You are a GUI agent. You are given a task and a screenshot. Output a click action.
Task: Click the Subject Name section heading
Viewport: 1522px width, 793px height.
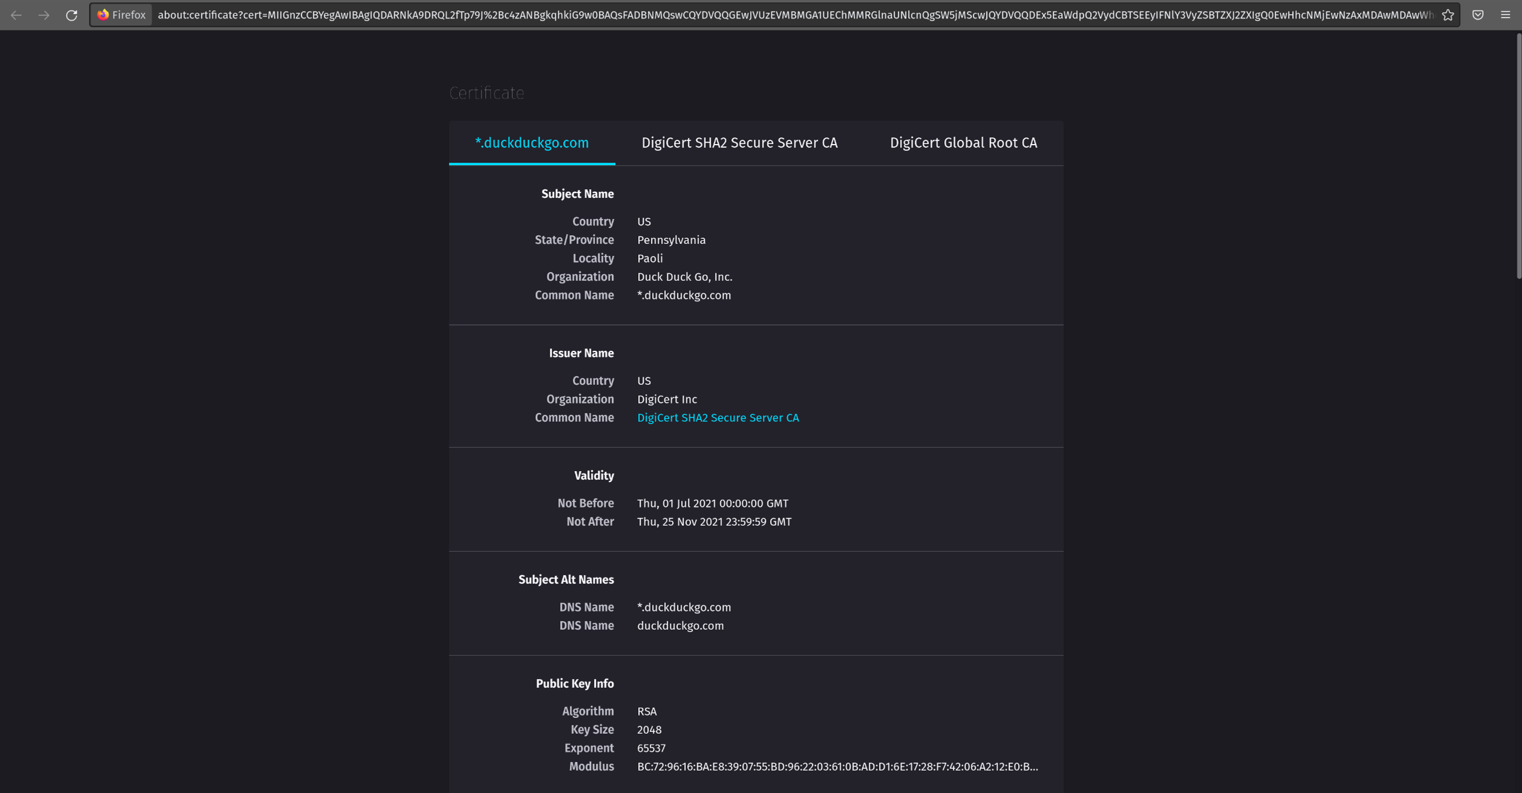pos(577,194)
